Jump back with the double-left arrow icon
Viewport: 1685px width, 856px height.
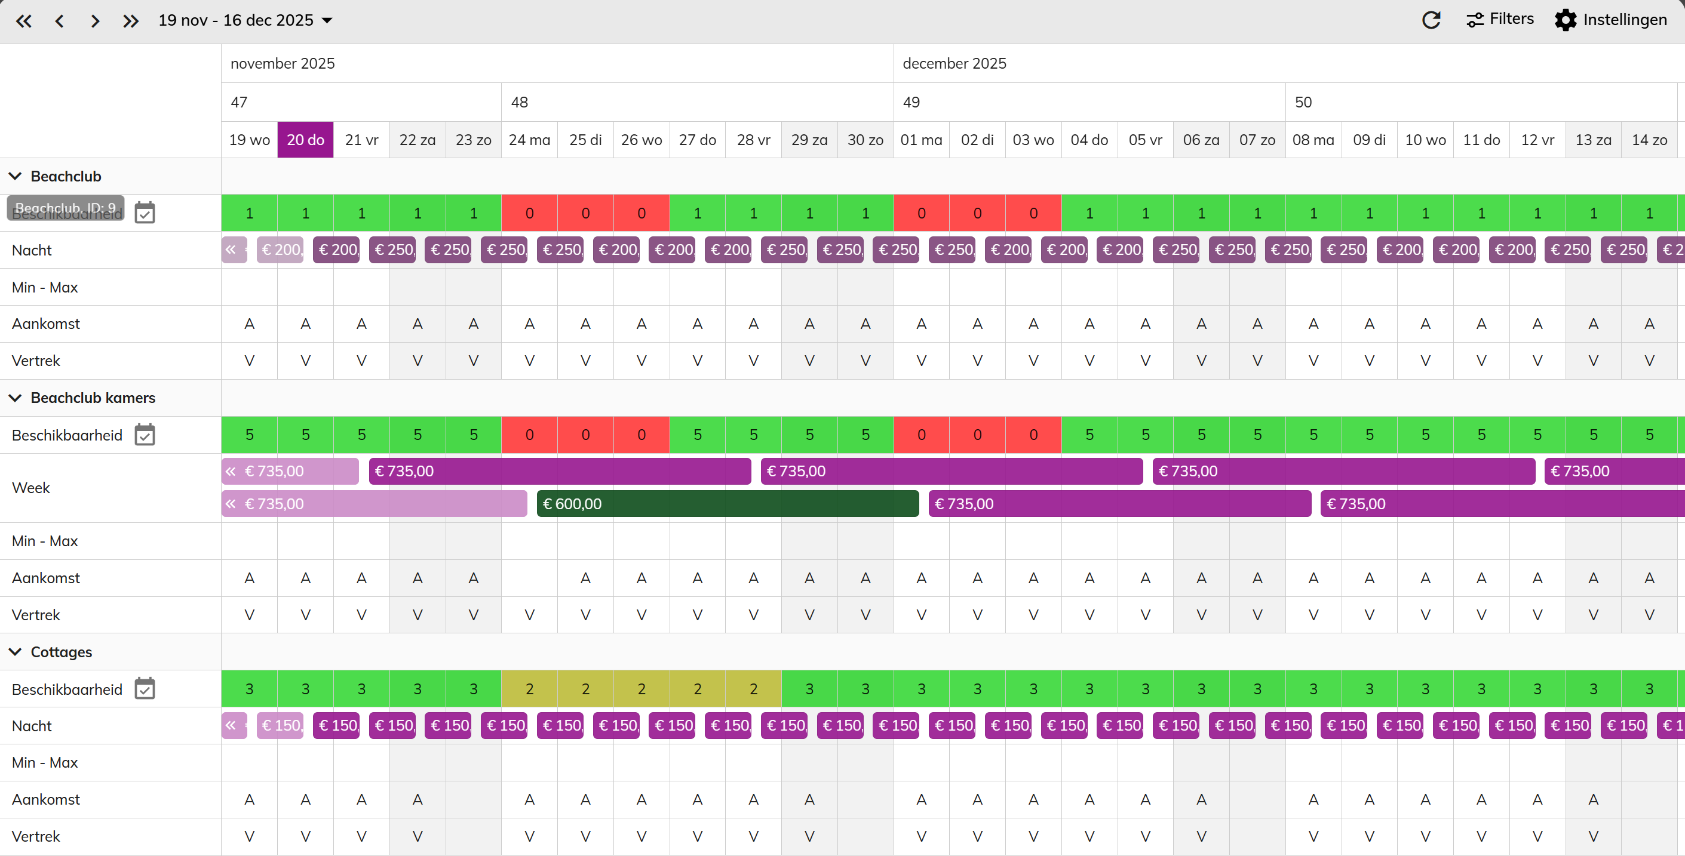(23, 21)
